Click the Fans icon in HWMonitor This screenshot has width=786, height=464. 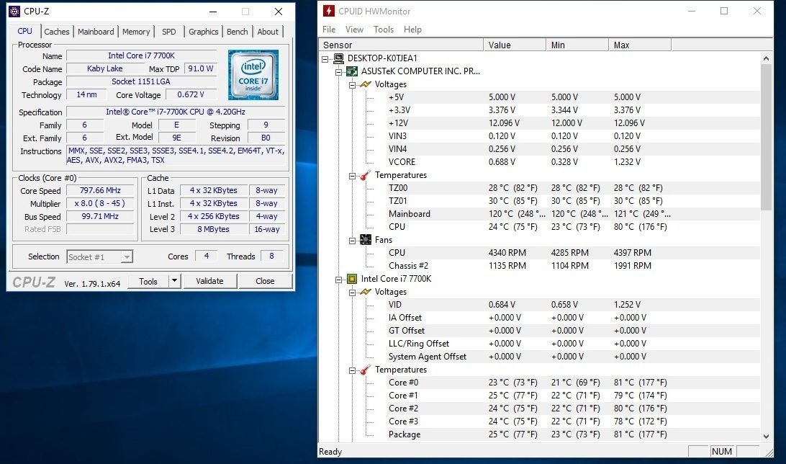click(x=366, y=240)
